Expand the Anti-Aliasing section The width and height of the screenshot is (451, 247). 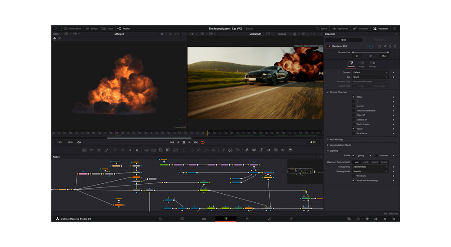336,140
